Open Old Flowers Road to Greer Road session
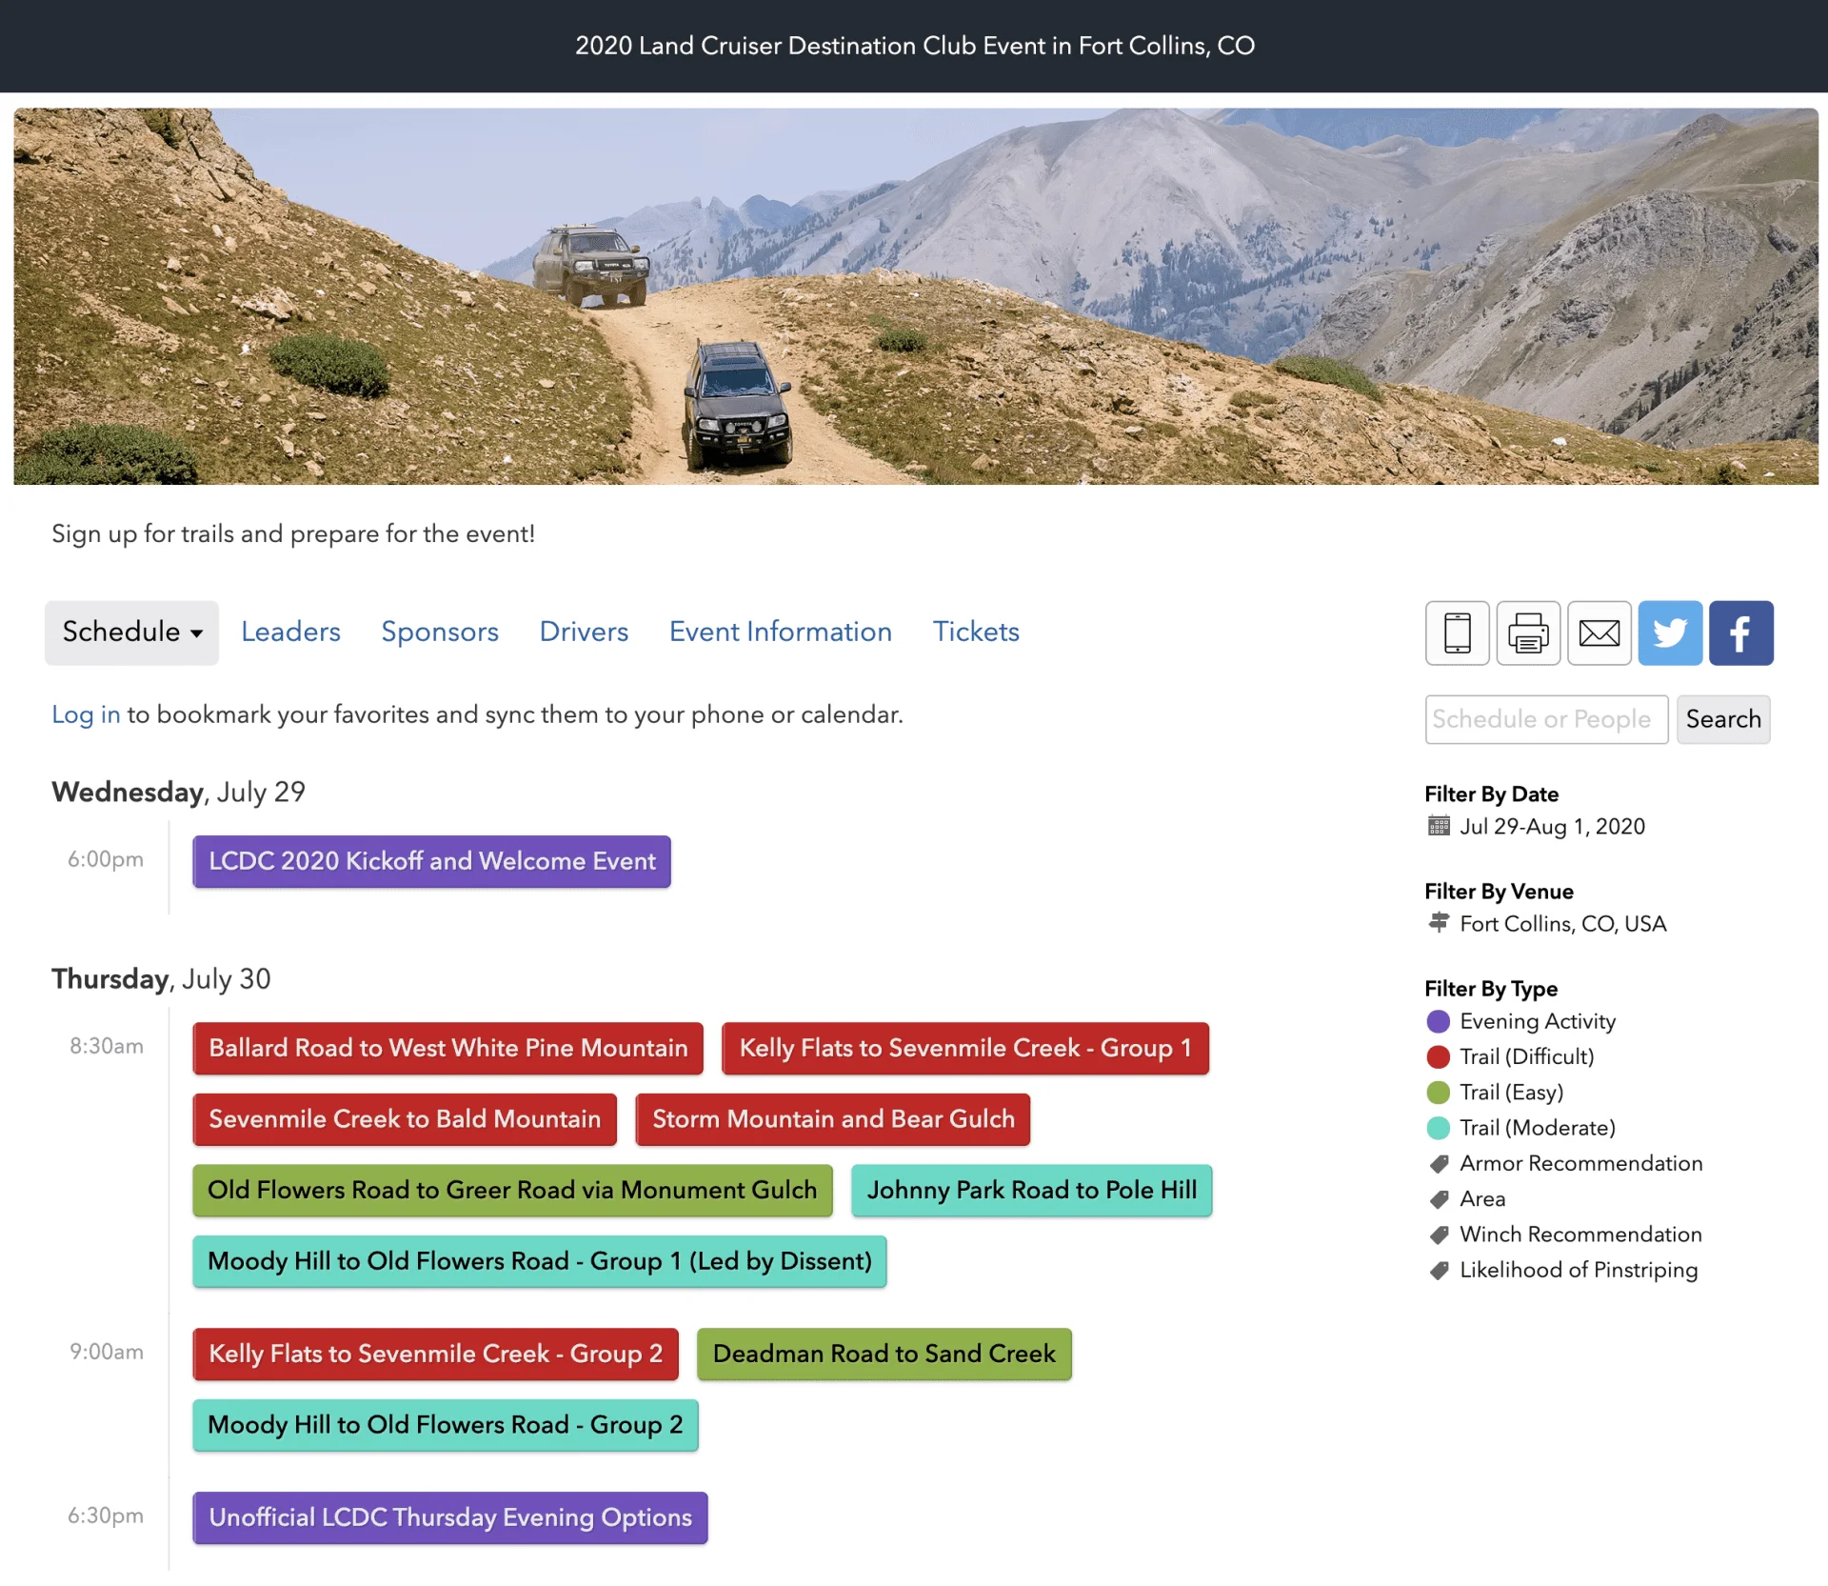The image size is (1828, 1586). (x=512, y=1191)
